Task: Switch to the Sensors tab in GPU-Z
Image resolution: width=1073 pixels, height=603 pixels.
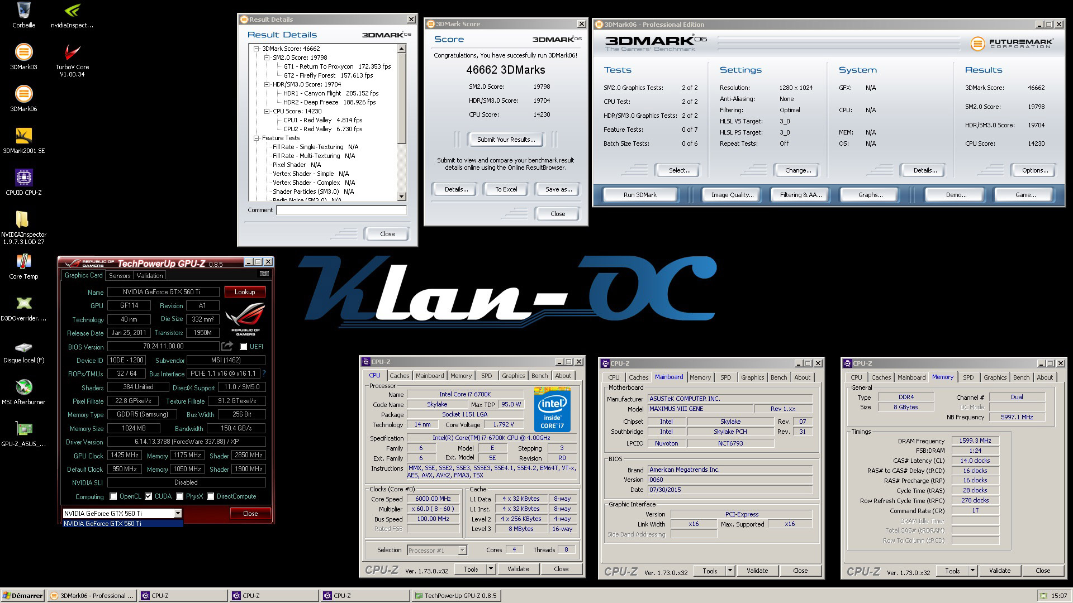Action: (120, 276)
